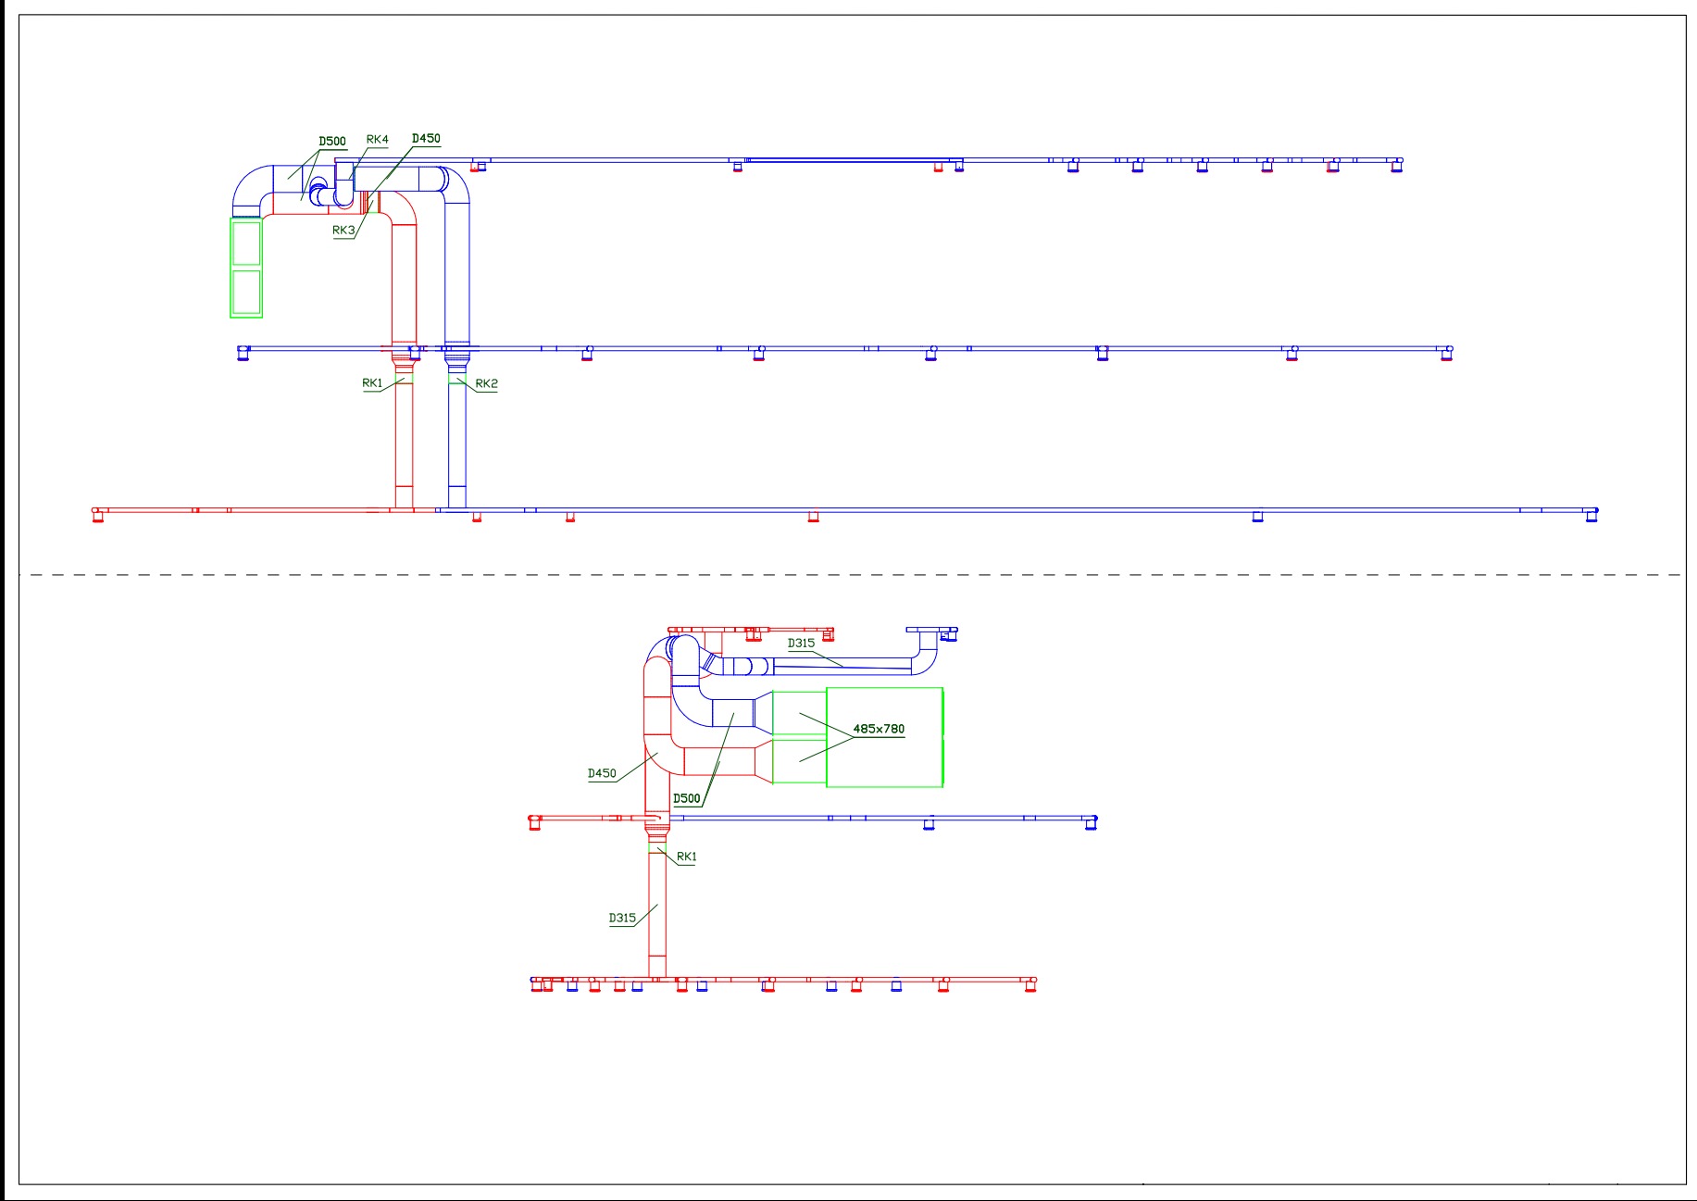
Task: Select the RK3 damper label
Action: coord(343,231)
